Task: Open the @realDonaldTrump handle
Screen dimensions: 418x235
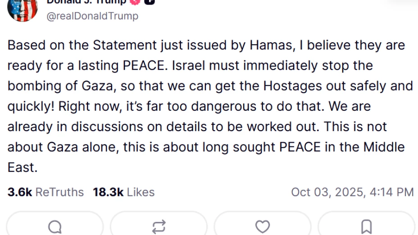Action: [x=92, y=16]
